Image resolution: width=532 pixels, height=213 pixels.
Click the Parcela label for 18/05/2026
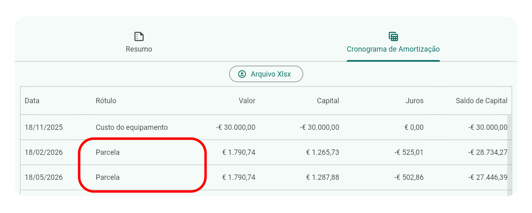tap(108, 177)
